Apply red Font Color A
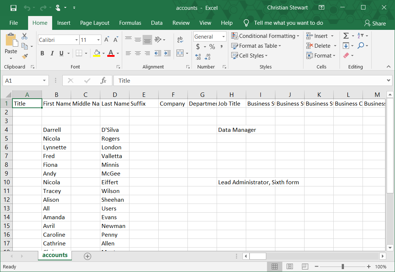This screenshot has width=395, height=272. 111,53
